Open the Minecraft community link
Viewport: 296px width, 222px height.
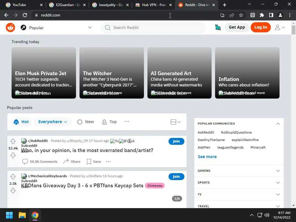pos(258,147)
